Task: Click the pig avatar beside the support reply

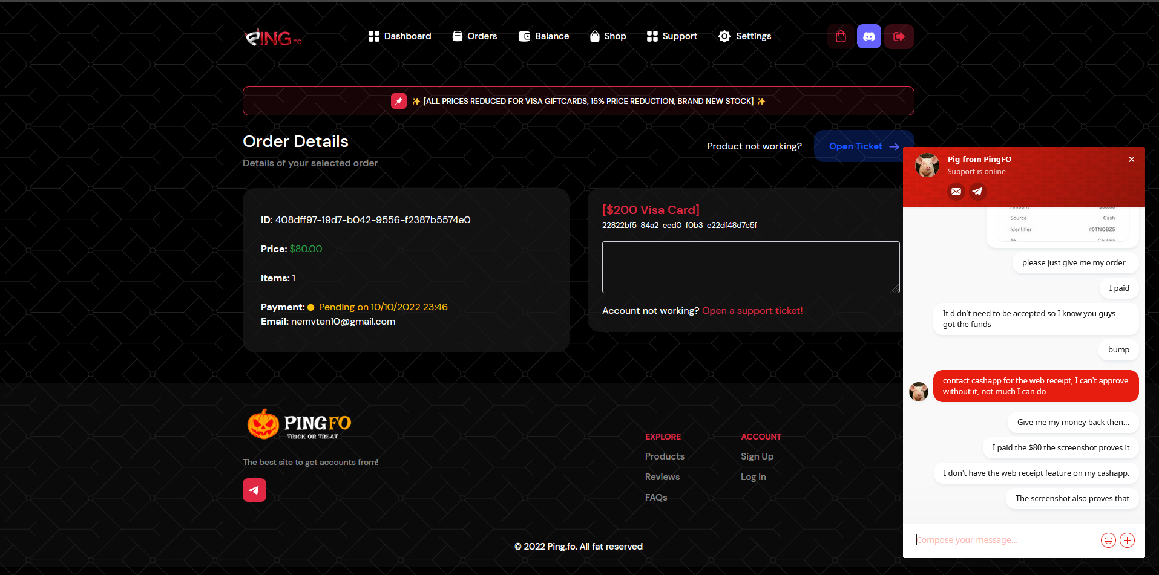Action: [919, 392]
